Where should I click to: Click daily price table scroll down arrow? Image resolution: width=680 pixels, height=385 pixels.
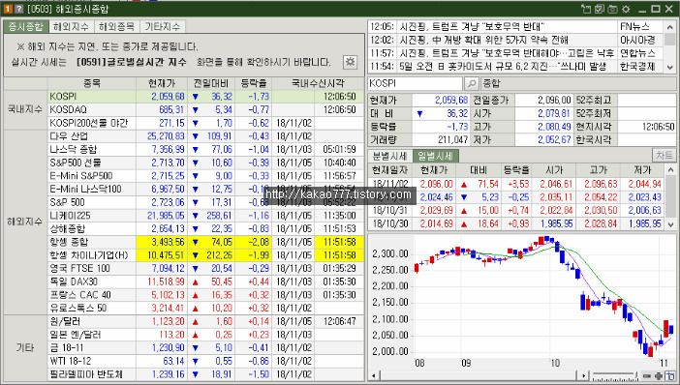(670, 224)
